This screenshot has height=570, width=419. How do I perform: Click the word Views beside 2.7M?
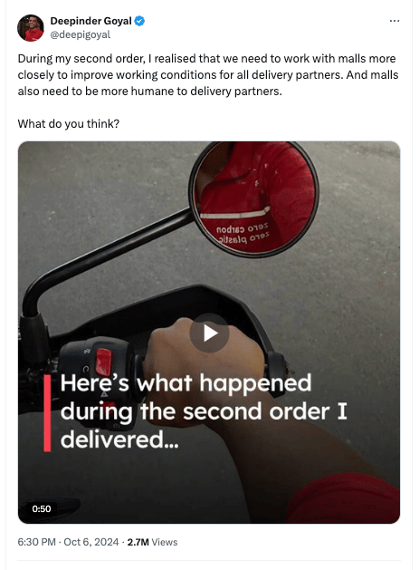(165, 542)
